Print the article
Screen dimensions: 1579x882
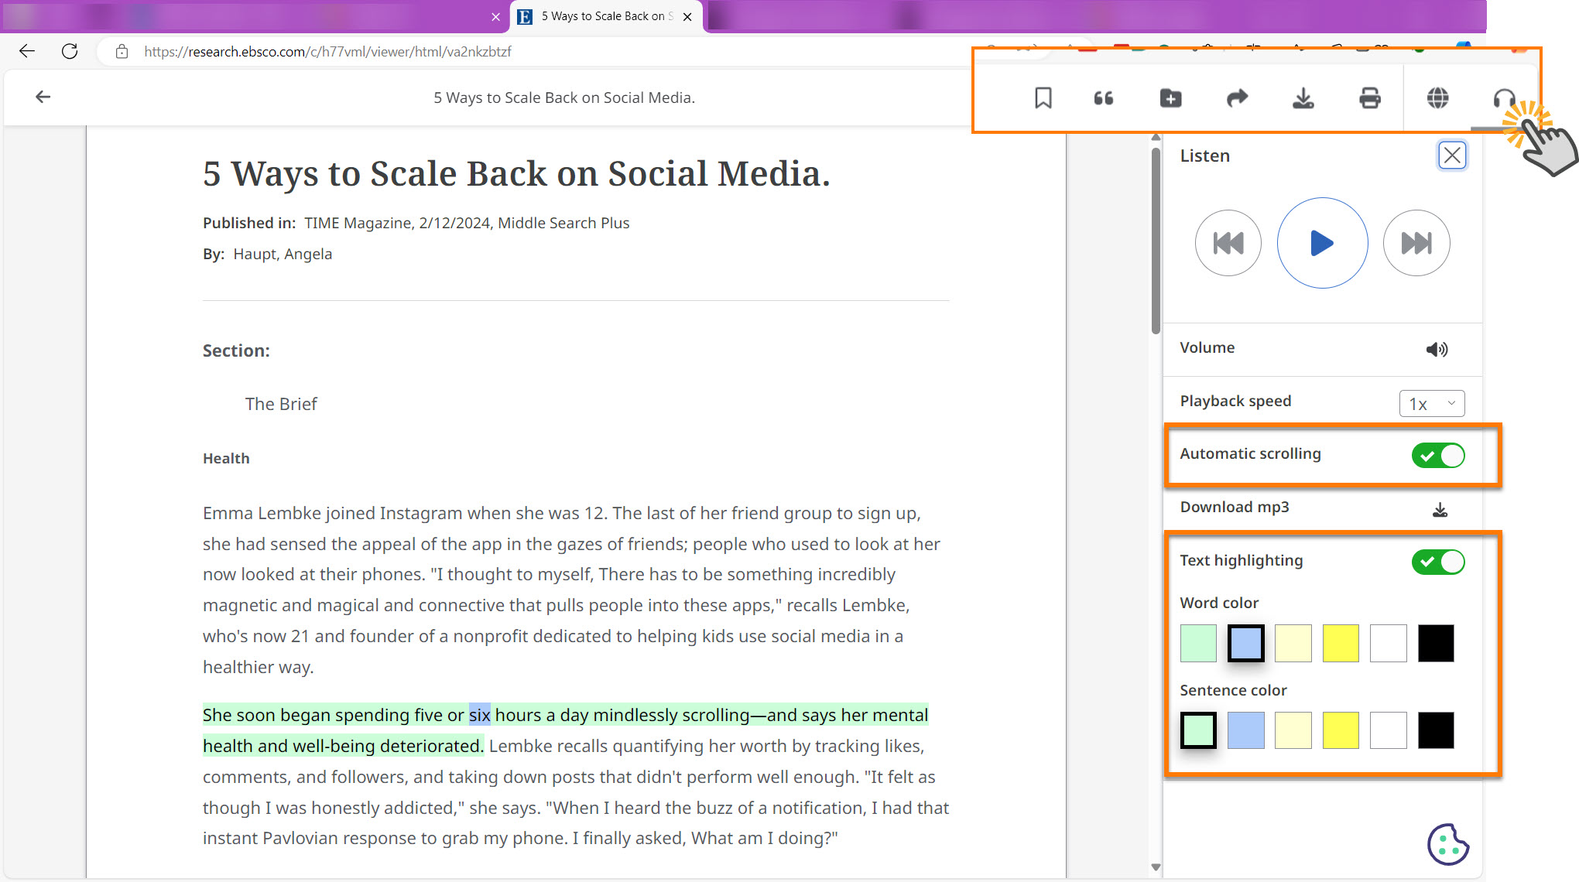(x=1370, y=98)
